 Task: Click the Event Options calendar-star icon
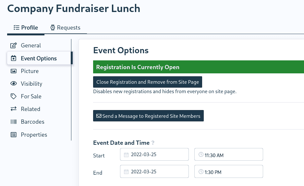(x=14, y=58)
